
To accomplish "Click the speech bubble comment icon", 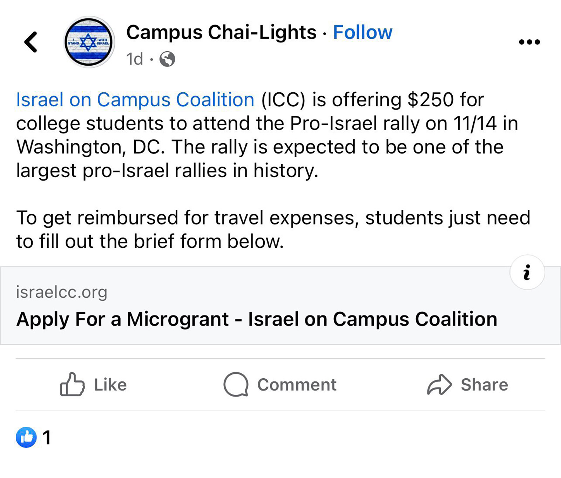I will coord(236,385).
